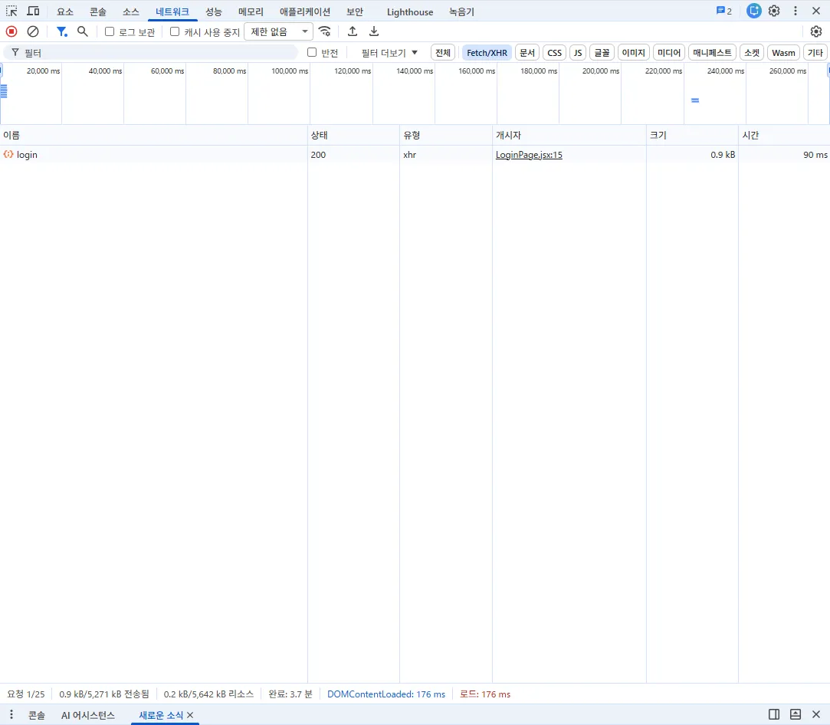Select the 전체 filter type

pyautogui.click(x=443, y=52)
